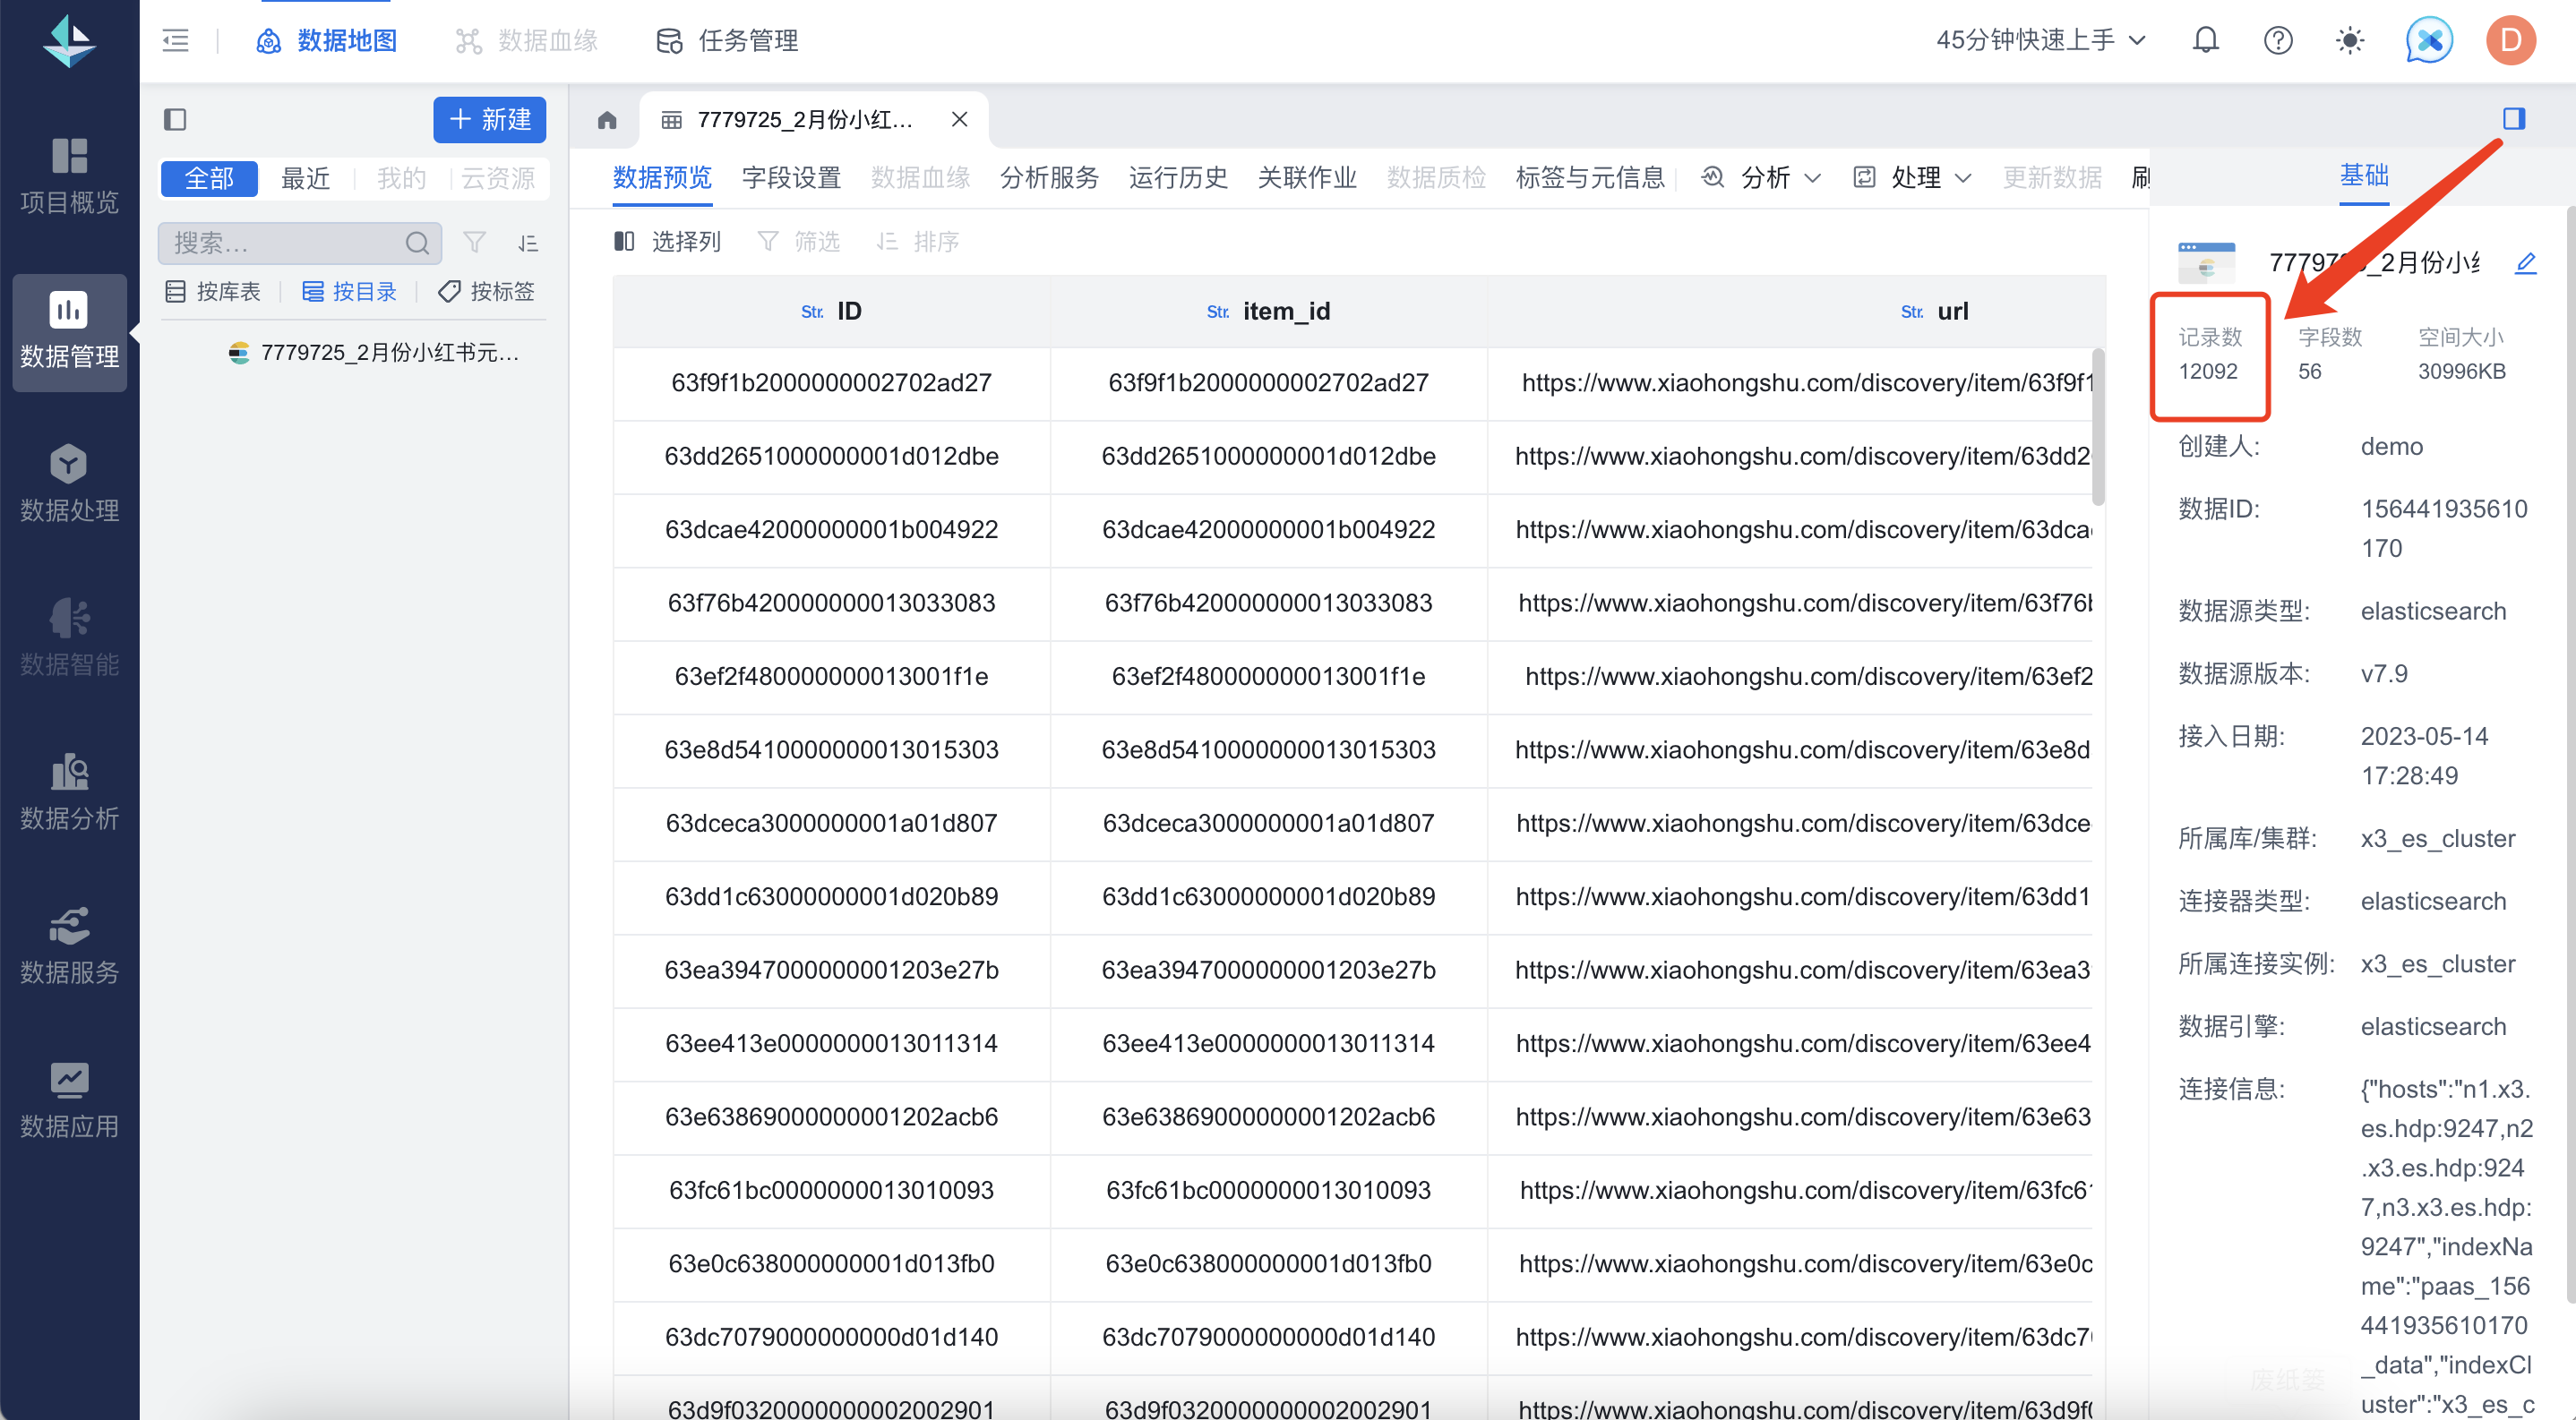Click the app logo at top left

point(69,40)
